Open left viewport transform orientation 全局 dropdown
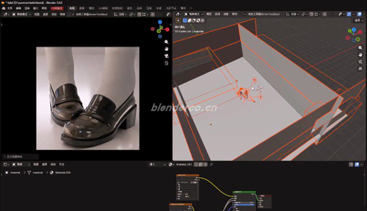This screenshot has width=367, height=211. pos(120,14)
